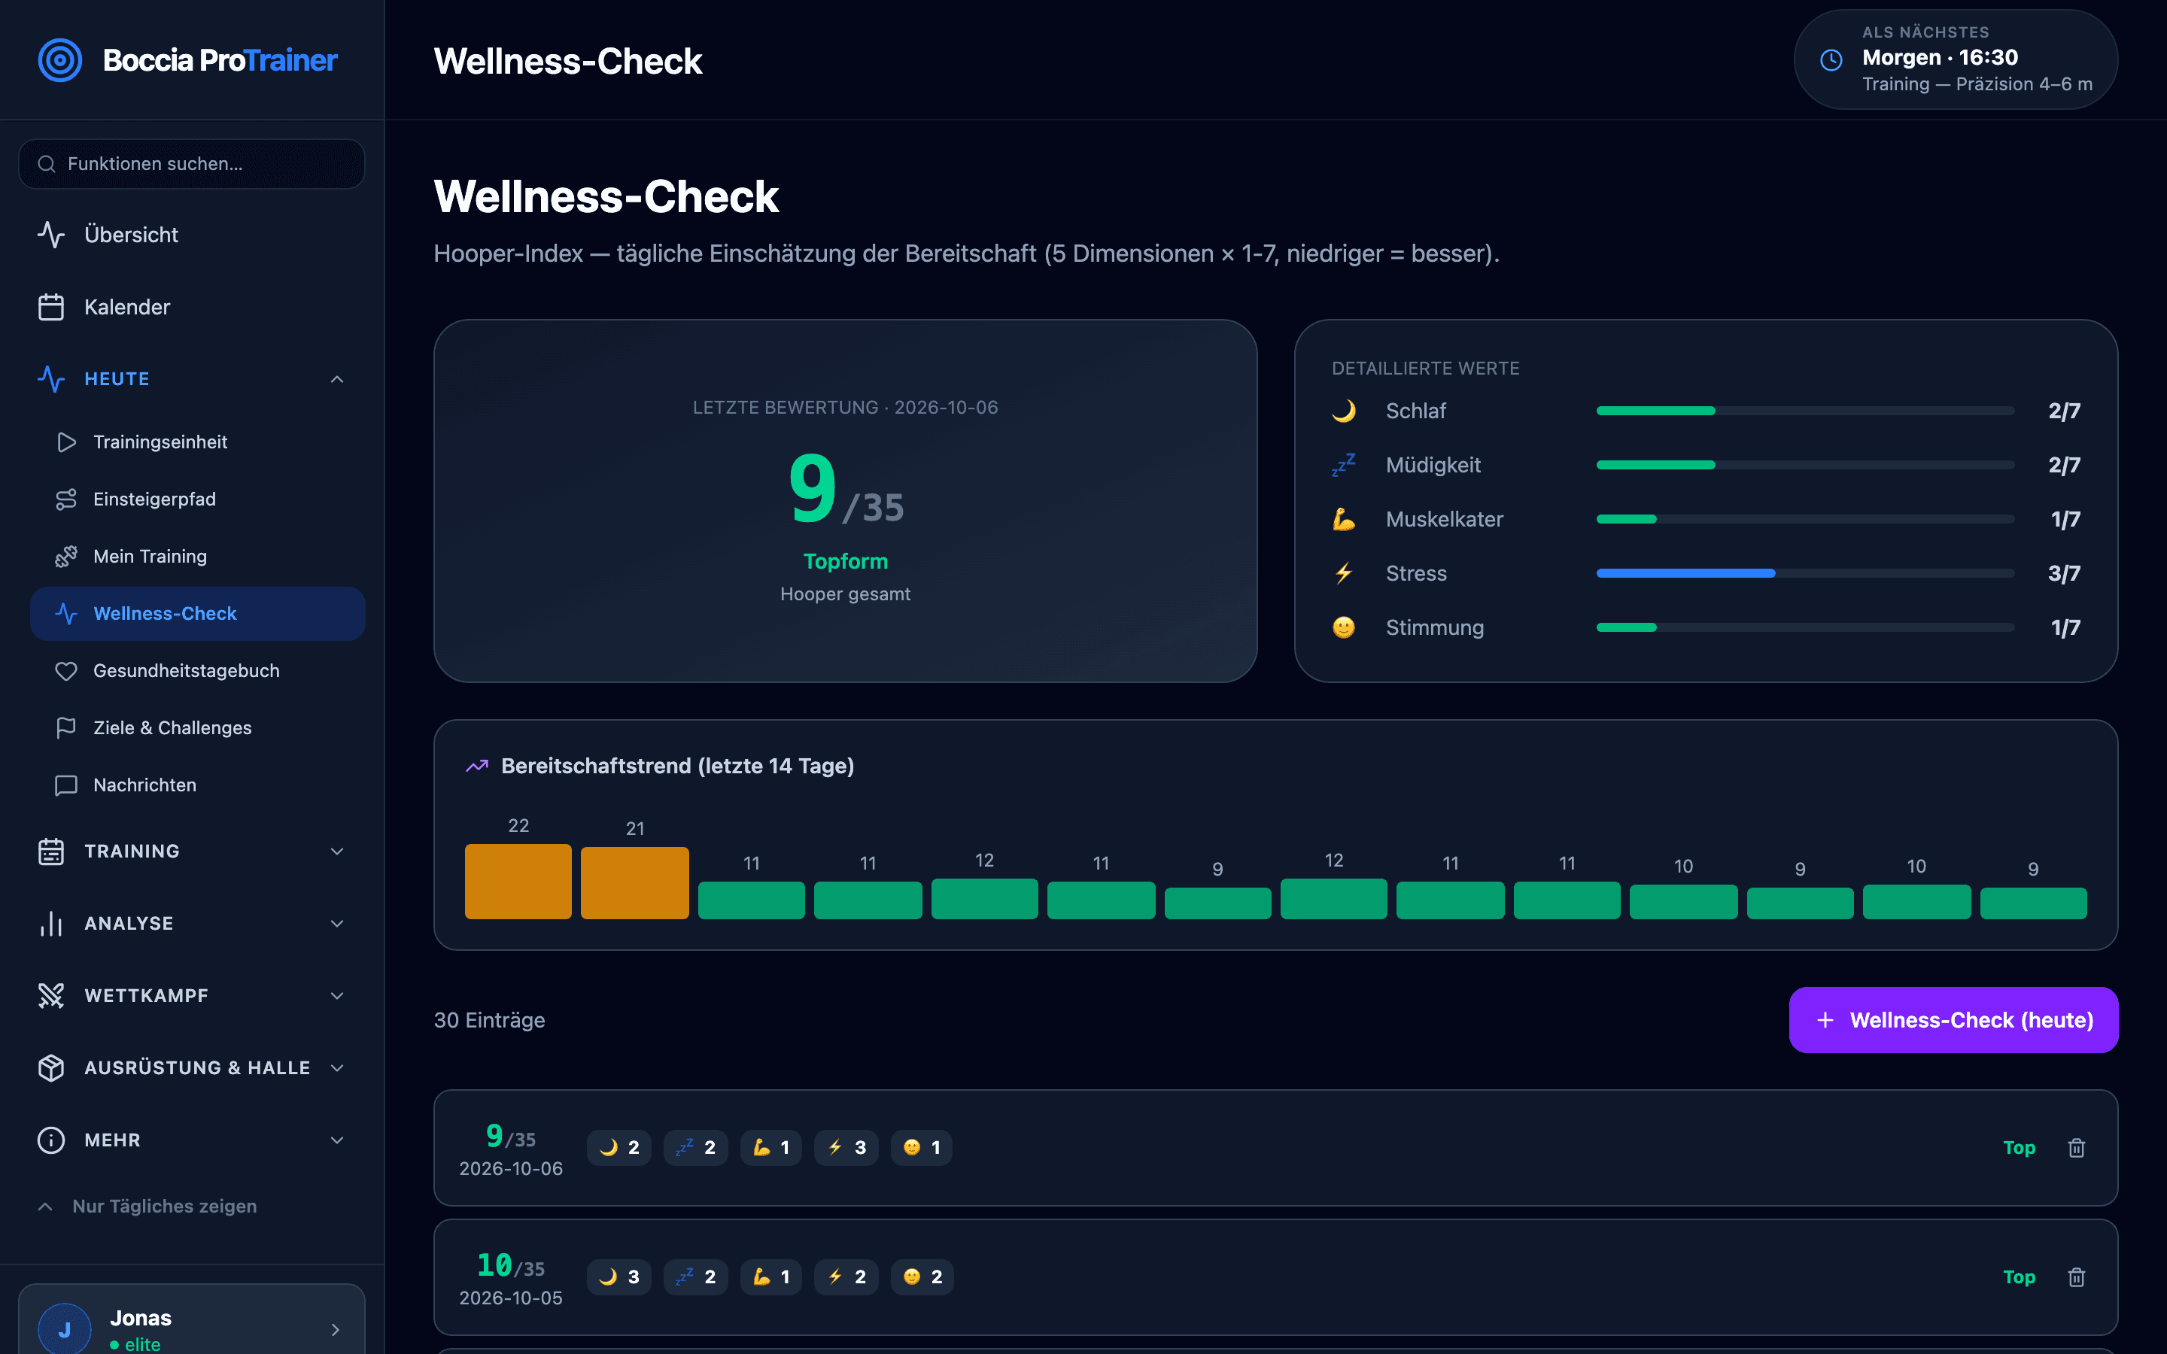The image size is (2167, 1354).
Task: Expand the ANALYSE section chevron
Action: (x=336, y=923)
